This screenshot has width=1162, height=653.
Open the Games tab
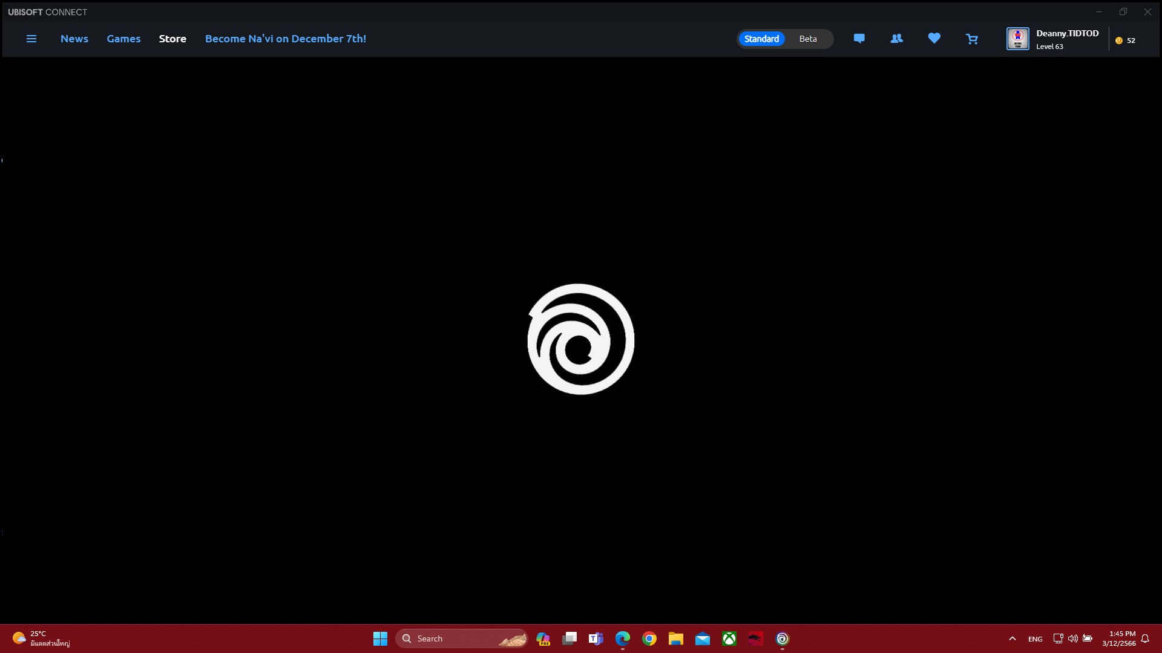pos(123,39)
